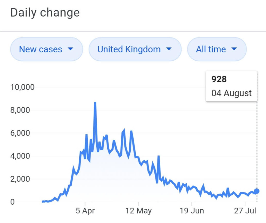Click the 928 value in the tooltip
The image size is (266, 223).
click(x=219, y=79)
